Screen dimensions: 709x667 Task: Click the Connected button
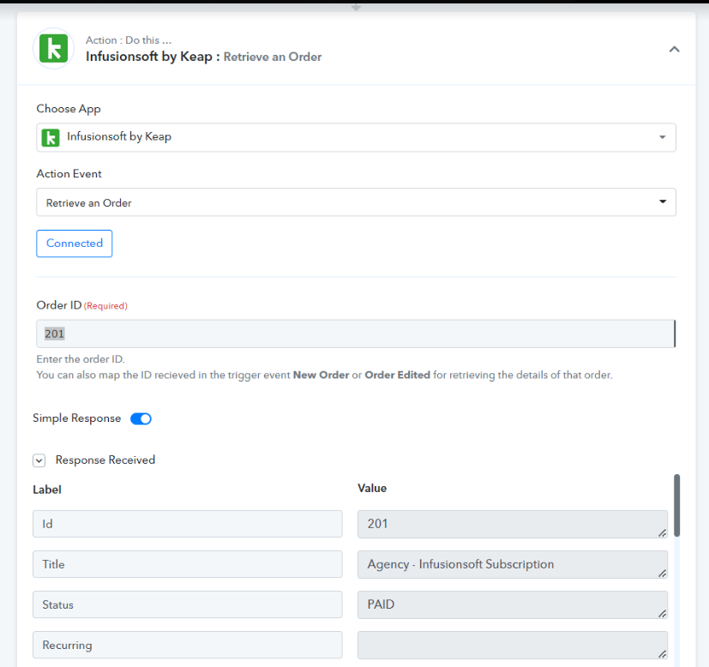[x=74, y=243]
